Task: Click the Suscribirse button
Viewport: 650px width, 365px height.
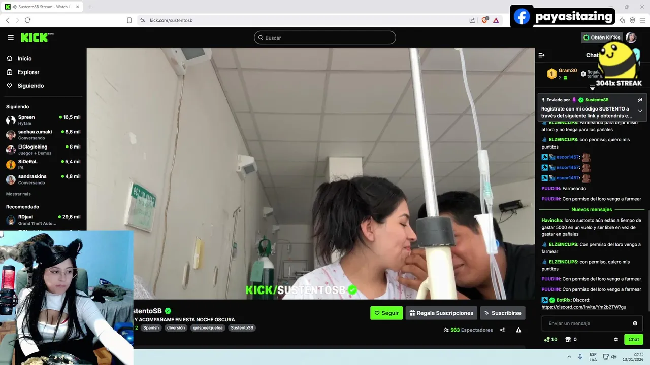Action: pyautogui.click(x=503, y=313)
